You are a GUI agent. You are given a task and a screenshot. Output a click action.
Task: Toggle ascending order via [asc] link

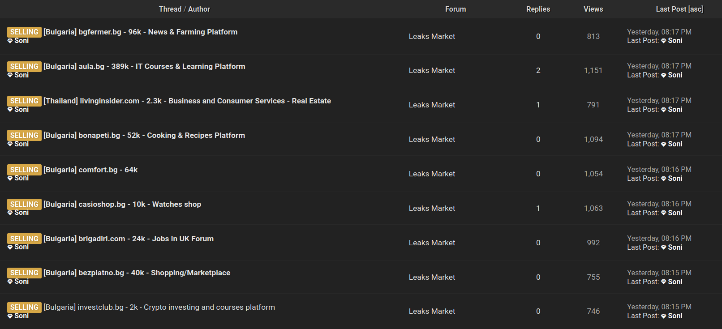point(696,9)
